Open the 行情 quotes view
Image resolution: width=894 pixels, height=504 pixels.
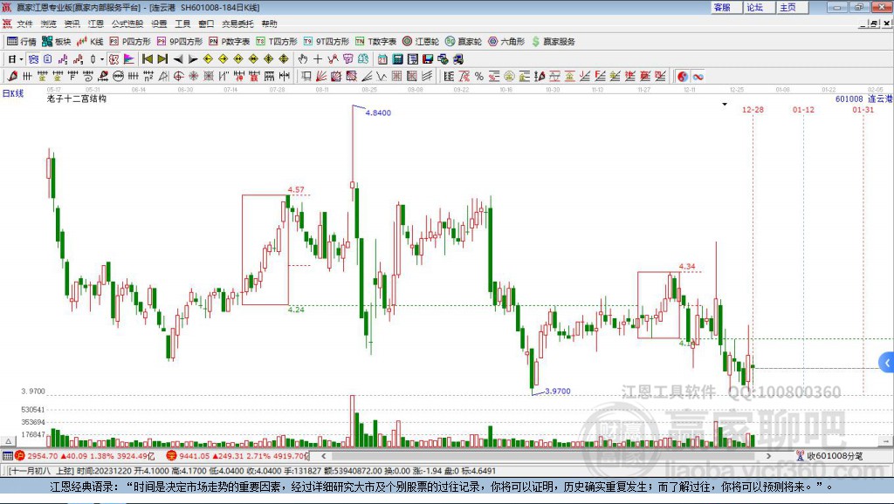coord(22,42)
